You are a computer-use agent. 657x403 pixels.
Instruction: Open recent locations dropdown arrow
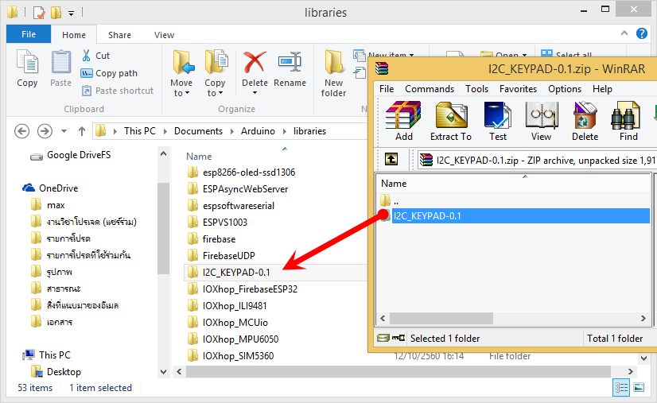[64, 131]
